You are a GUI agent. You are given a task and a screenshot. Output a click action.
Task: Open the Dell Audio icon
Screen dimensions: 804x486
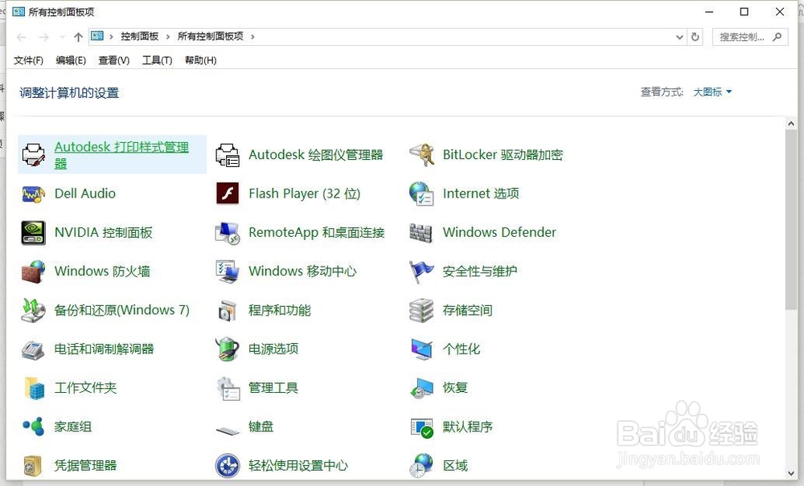pos(34,194)
